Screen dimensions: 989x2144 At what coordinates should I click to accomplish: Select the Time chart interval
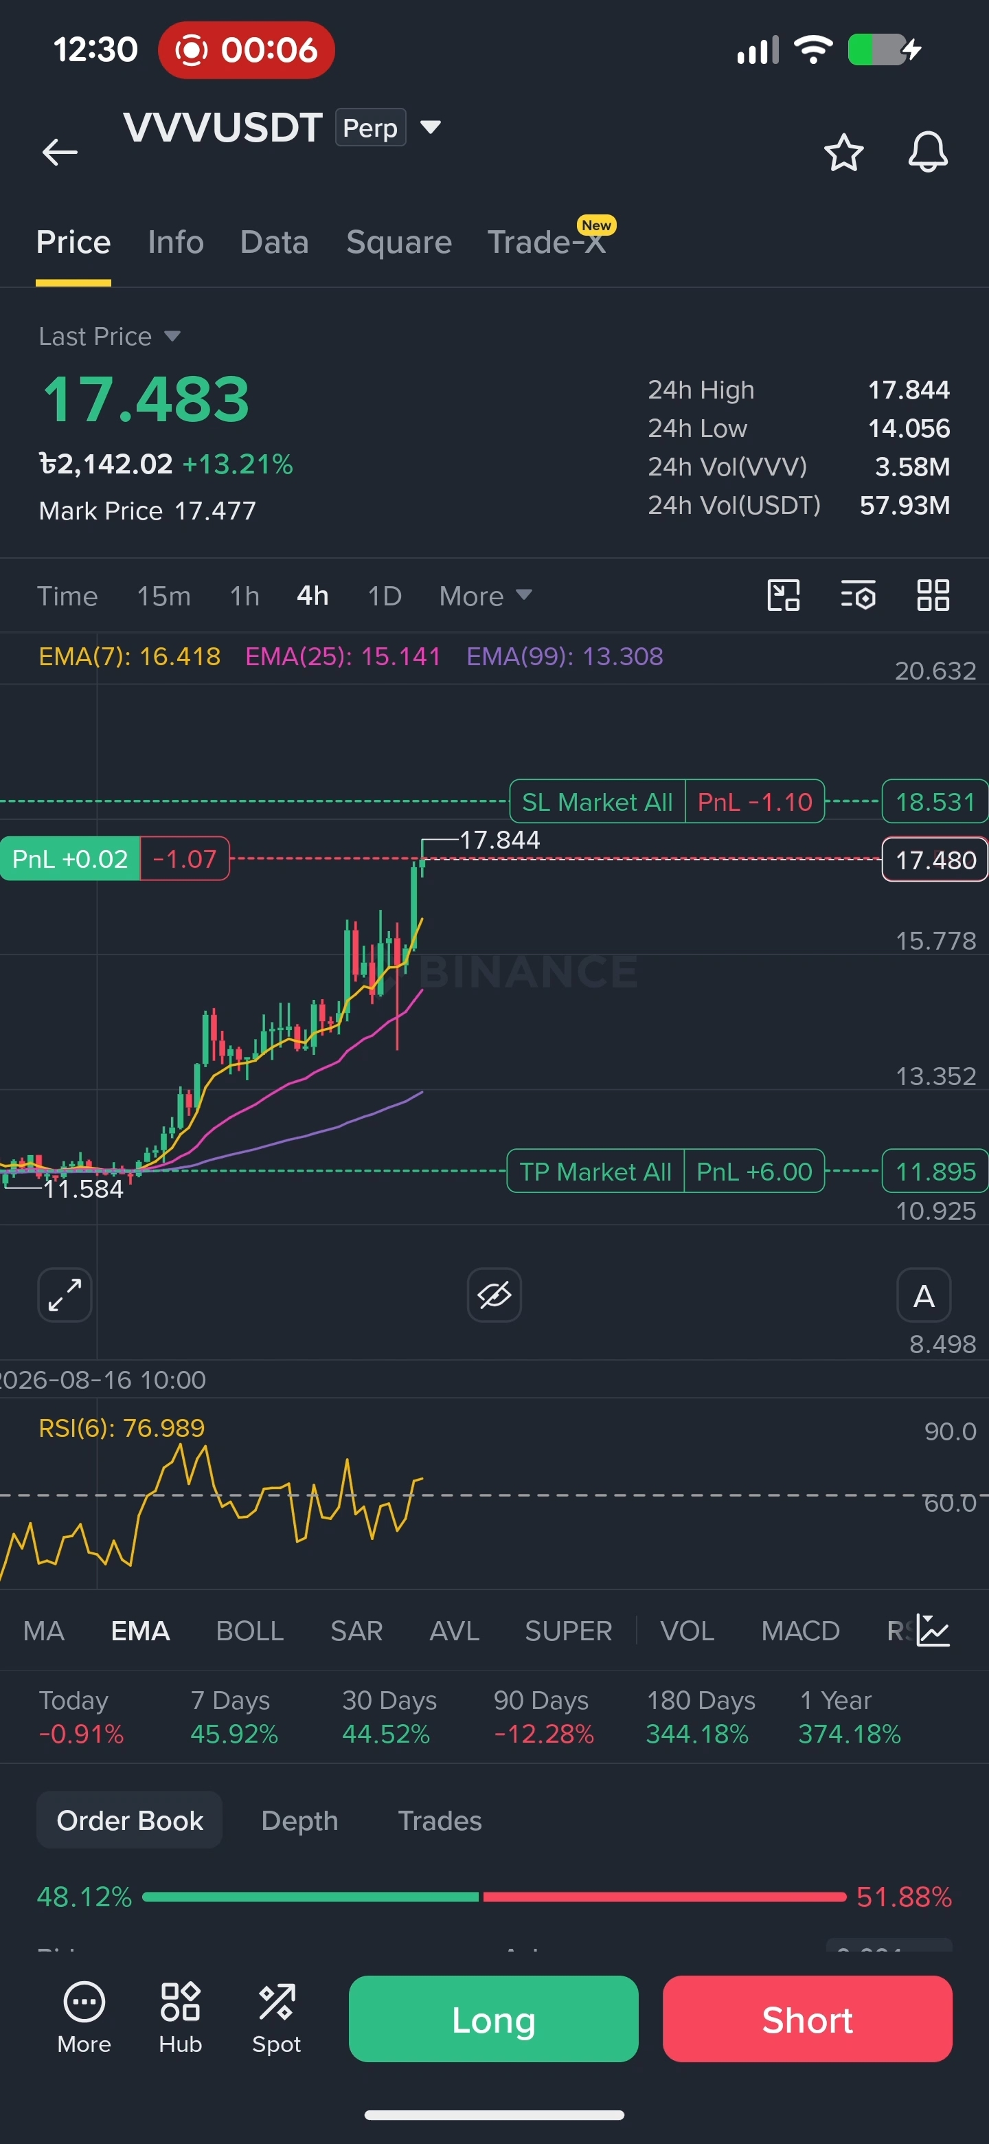(x=67, y=596)
